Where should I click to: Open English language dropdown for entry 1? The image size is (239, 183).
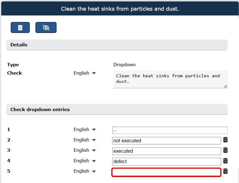click(85, 130)
